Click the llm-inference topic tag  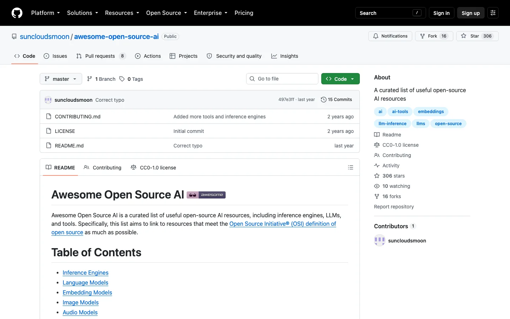tap(392, 124)
